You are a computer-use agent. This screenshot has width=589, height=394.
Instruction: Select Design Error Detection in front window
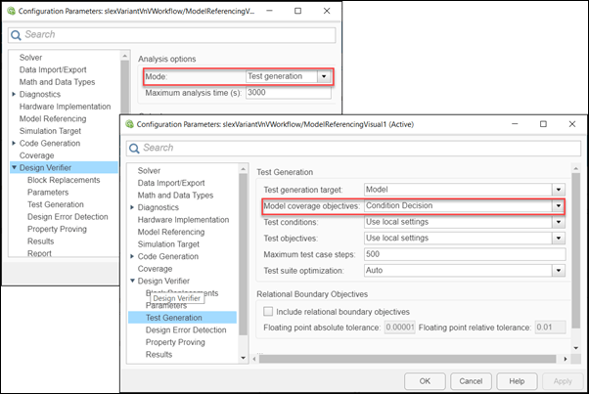click(x=186, y=329)
